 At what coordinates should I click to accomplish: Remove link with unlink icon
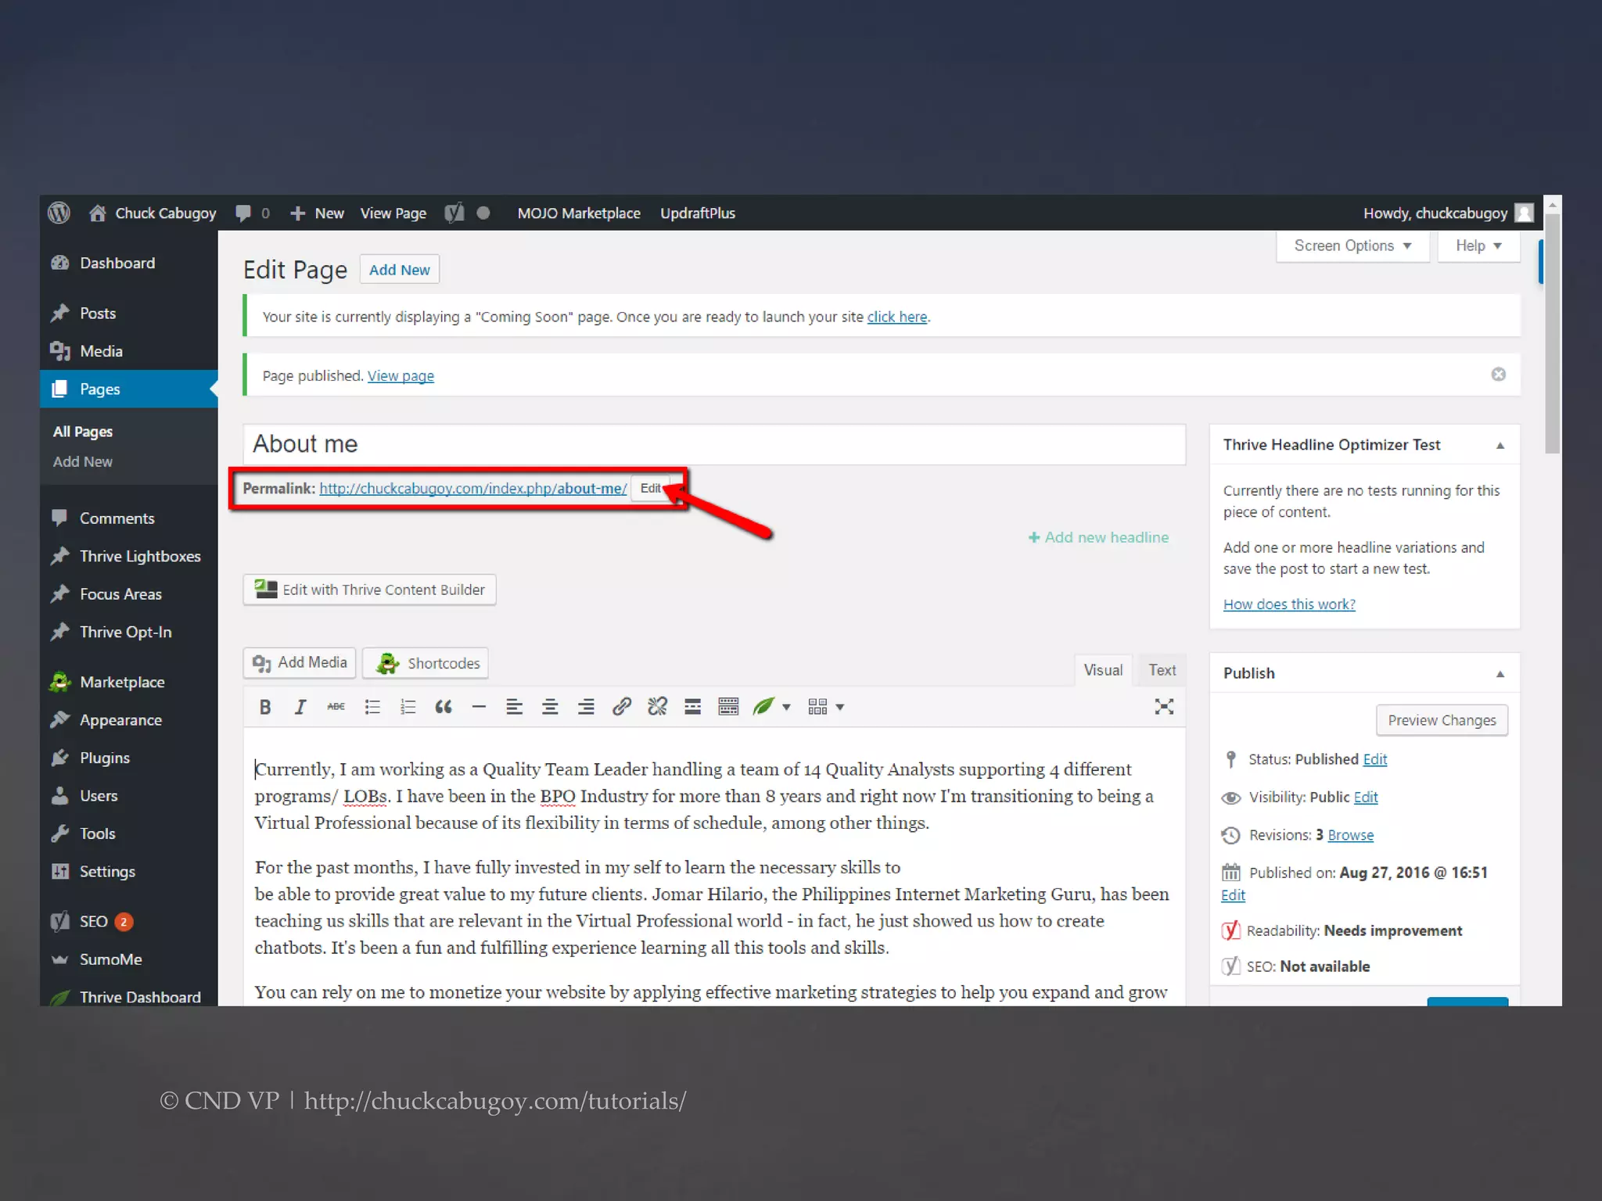click(657, 707)
